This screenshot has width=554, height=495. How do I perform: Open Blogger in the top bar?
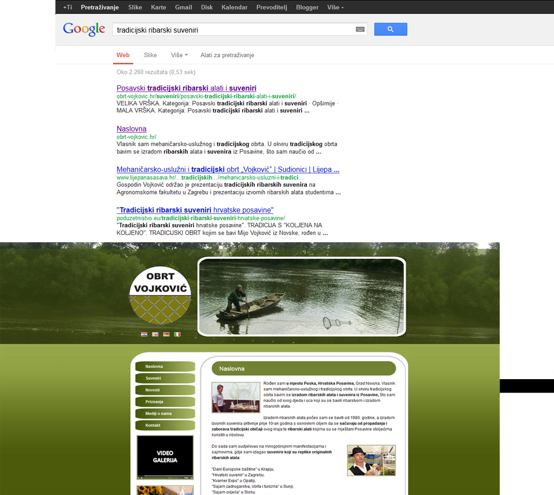307,7
